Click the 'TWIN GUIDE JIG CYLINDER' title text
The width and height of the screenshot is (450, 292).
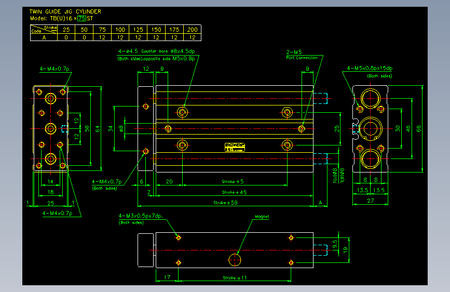coord(65,11)
